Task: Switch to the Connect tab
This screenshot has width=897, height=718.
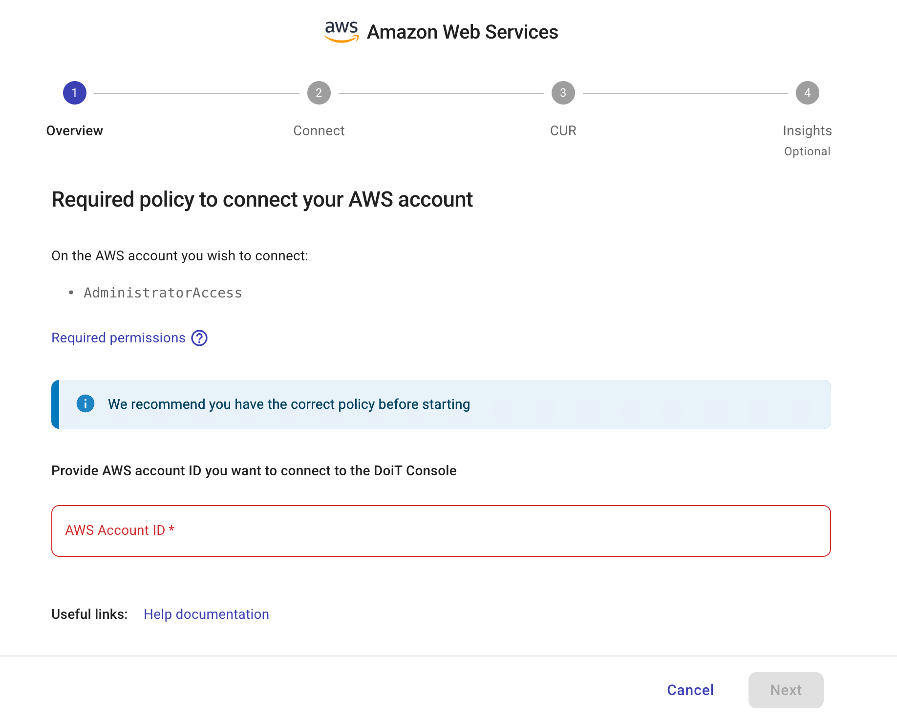Action: click(319, 130)
